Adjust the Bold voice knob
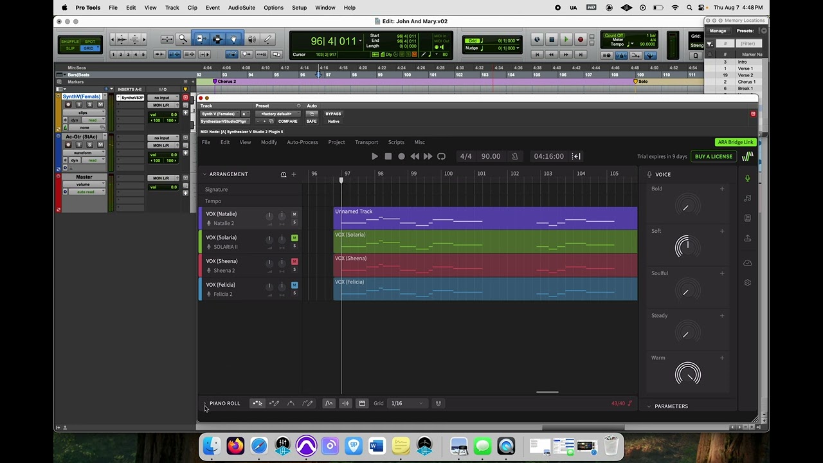The height and width of the screenshot is (463, 823). tap(687, 206)
